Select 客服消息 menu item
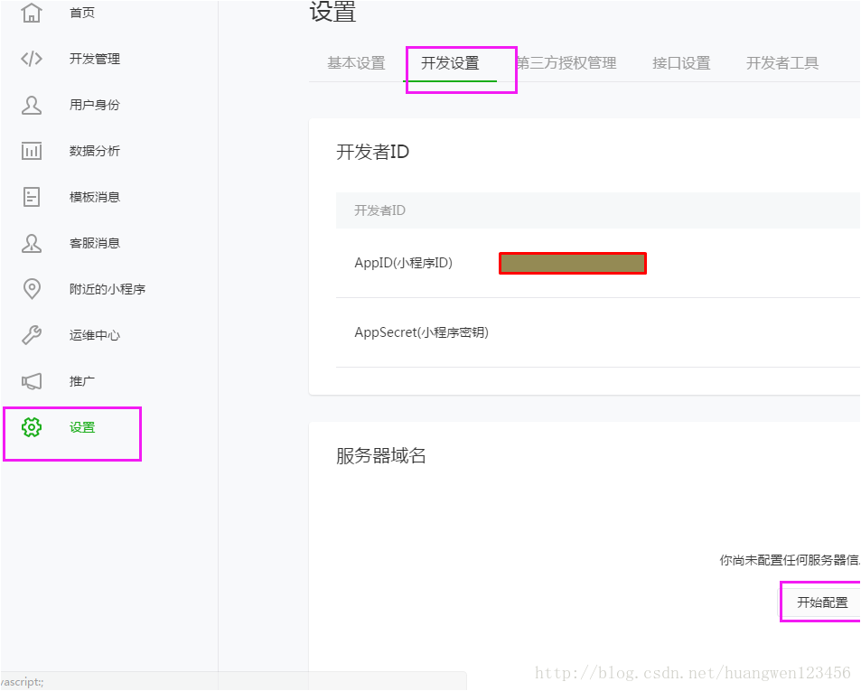 click(95, 243)
